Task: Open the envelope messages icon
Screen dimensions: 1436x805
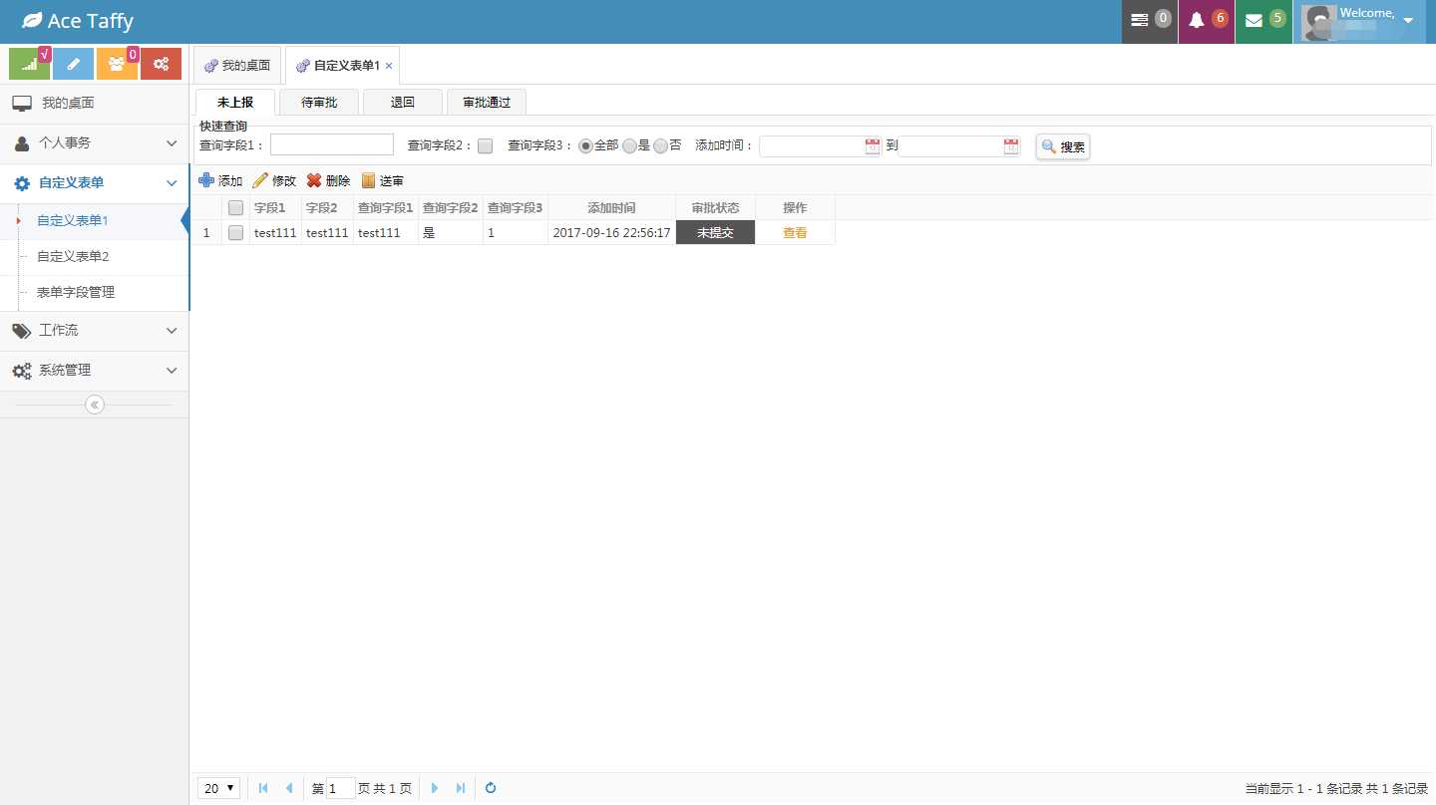Action: click(1263, 21)
